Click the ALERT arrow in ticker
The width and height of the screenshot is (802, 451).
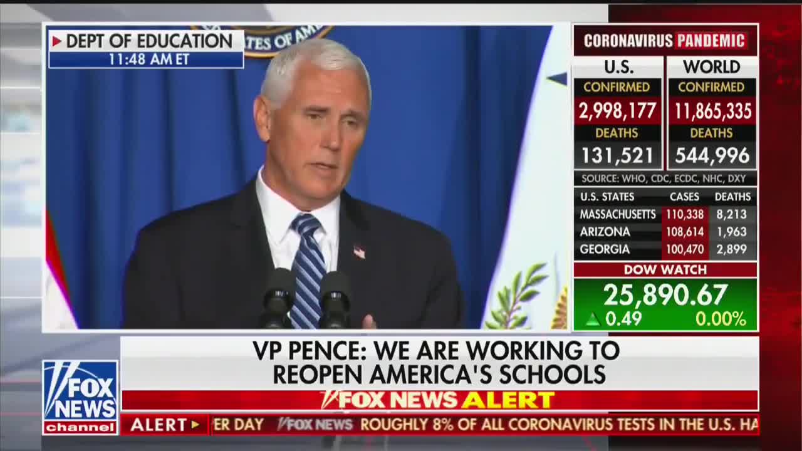[x=195, y=425]
